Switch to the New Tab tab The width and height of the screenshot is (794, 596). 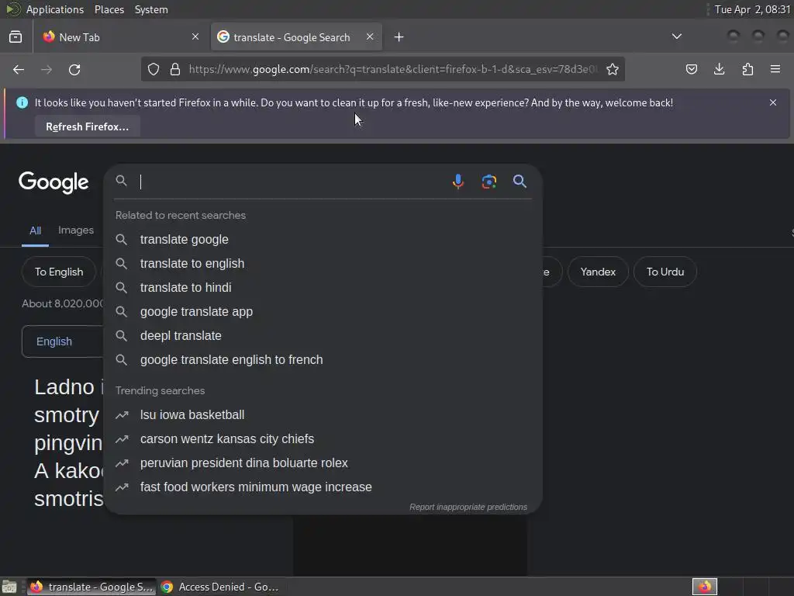coord(119,37)
